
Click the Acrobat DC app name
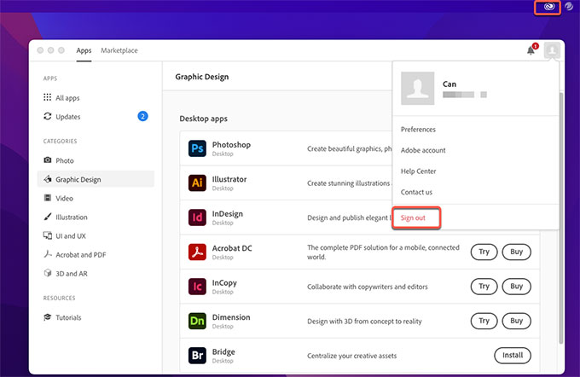point(232,248)
